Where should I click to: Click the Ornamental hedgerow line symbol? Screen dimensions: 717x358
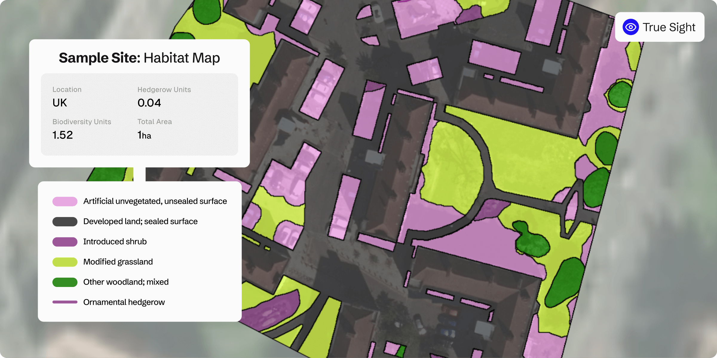[x=65, y=302]
